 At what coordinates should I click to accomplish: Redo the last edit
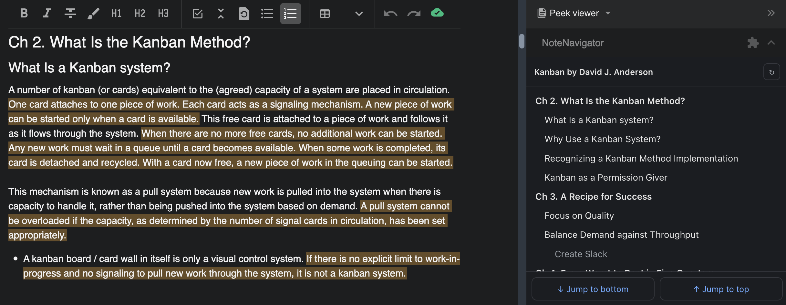pyautogui.click(x=414, y=14)
